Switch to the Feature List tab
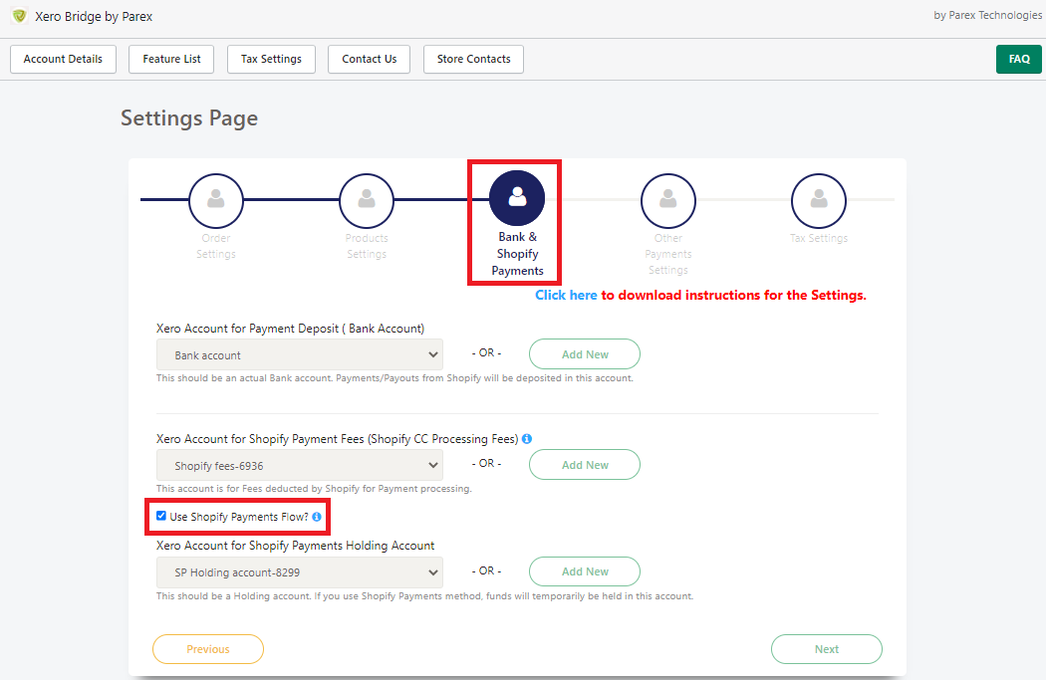Screen dimensions: 1046x680 click(x=170, y=59)
